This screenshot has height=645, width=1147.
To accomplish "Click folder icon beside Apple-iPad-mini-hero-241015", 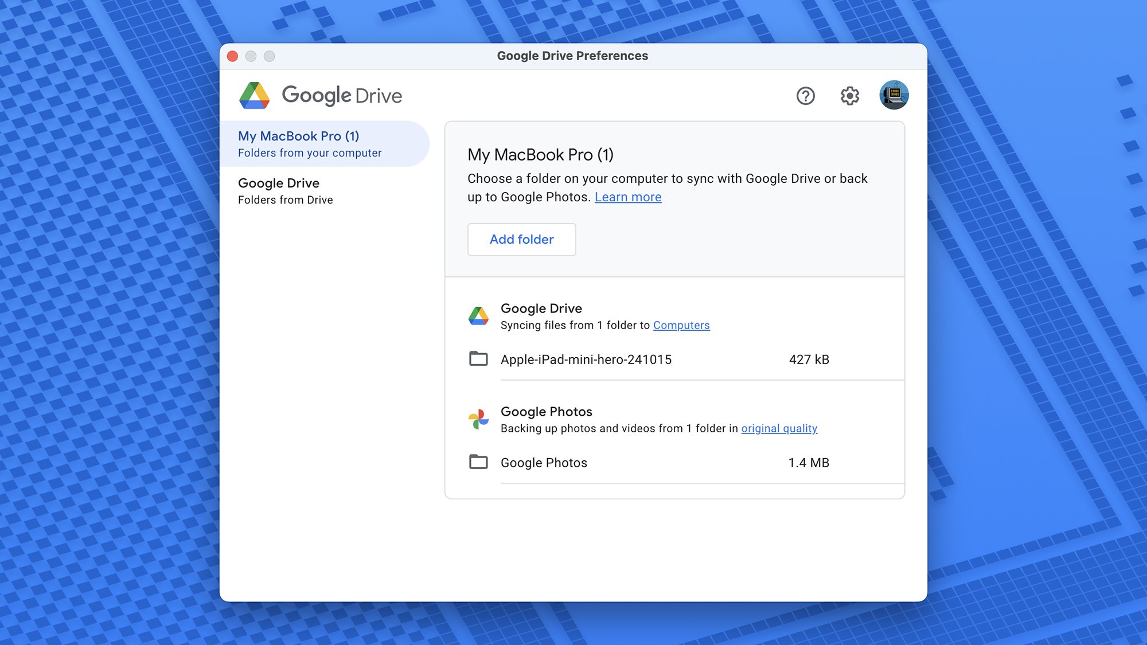I will pyautogui.click(x=478, y=359).
